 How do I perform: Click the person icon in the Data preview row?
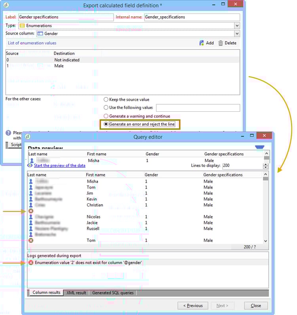(x=32, y=160)
